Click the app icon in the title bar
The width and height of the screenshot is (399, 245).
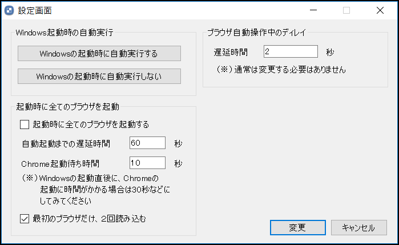point(9,10)
